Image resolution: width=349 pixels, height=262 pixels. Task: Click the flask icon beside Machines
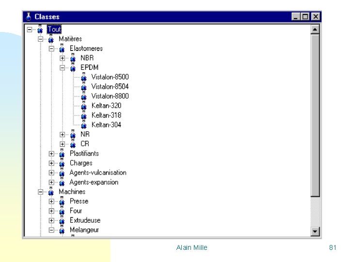(51, 192)
